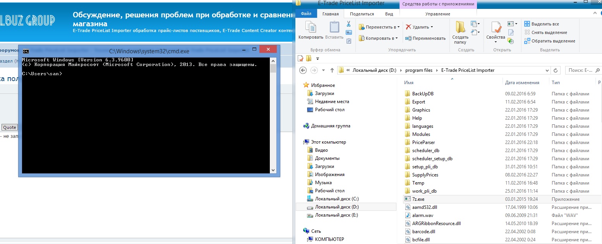Go up one folder level with Up arrow
The width and height of the screenshot is (602, 244).
click(332, 70)
